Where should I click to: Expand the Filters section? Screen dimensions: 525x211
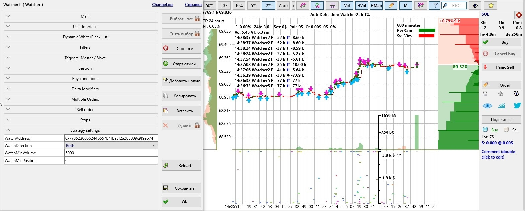(x=81, y=47)
